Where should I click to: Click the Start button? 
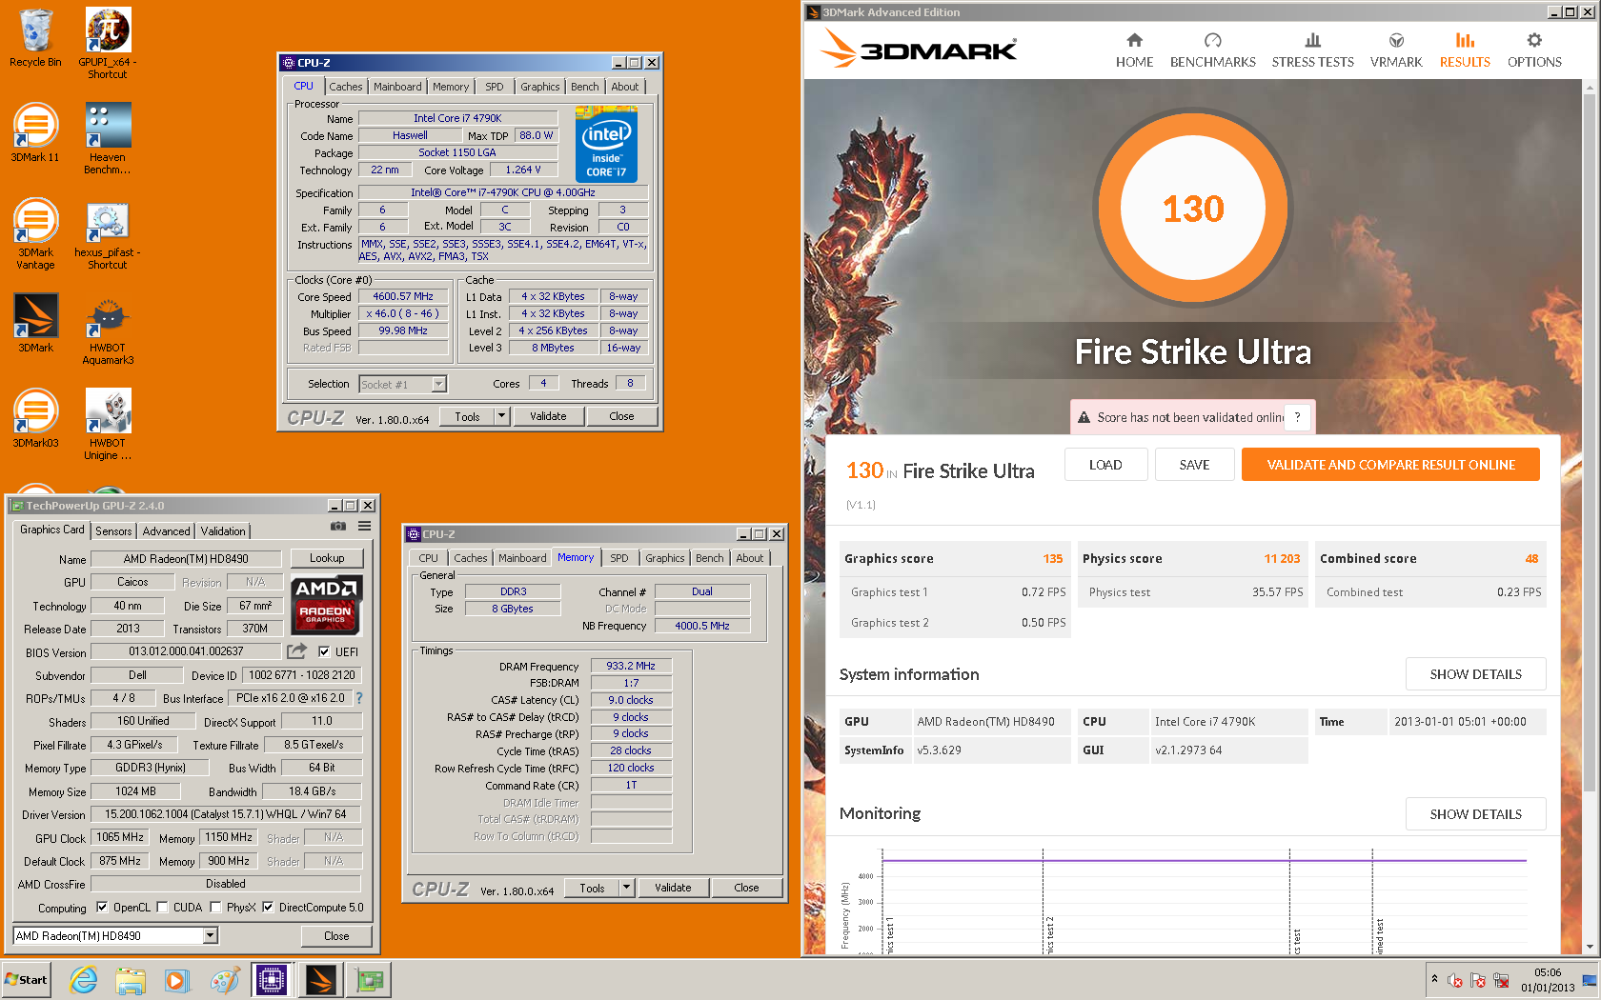(x=27, y=980)
